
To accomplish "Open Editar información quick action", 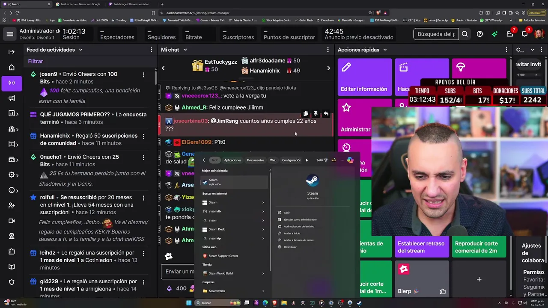I will point(364,77).
